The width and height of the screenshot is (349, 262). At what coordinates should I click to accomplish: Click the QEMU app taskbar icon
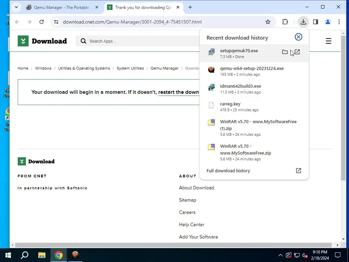click(x=75, y=255)
